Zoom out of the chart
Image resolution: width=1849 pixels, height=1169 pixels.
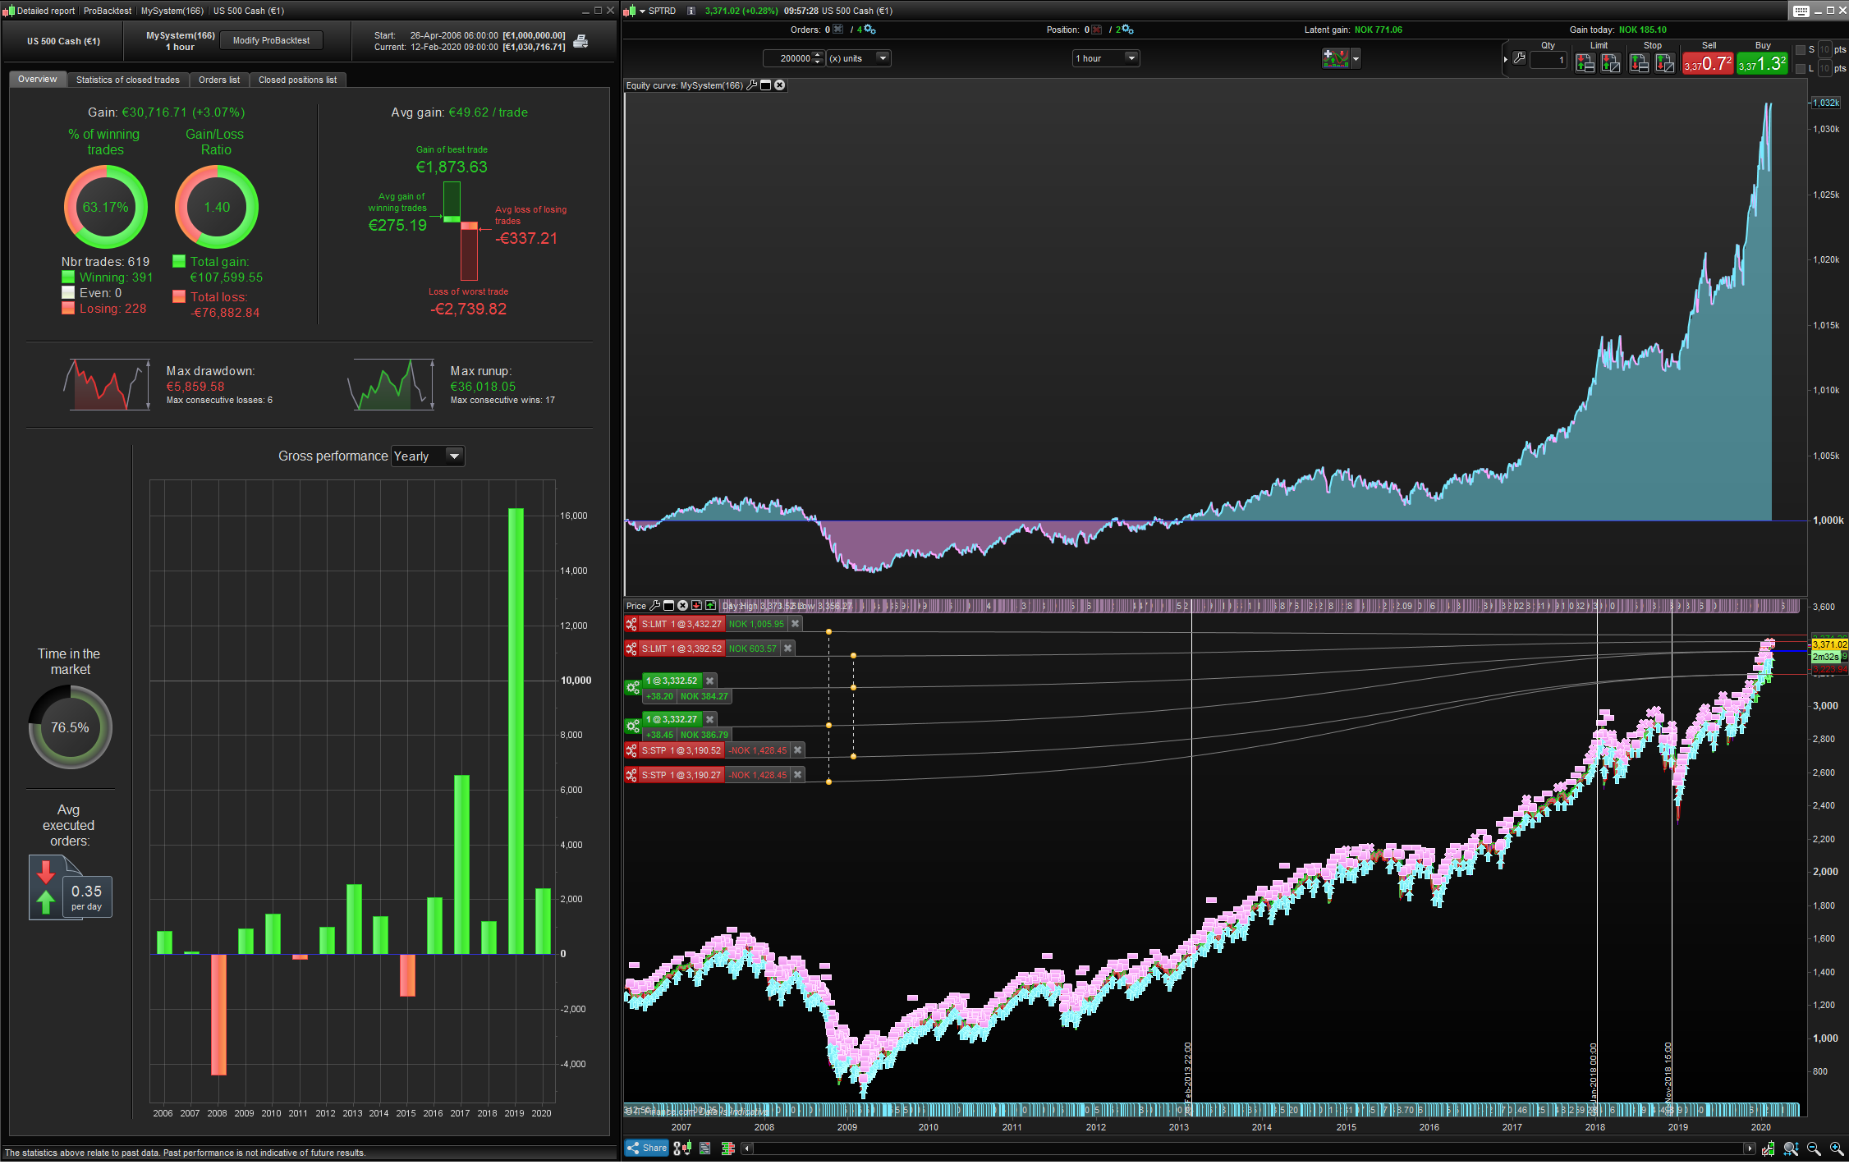pos(1814,1148)
